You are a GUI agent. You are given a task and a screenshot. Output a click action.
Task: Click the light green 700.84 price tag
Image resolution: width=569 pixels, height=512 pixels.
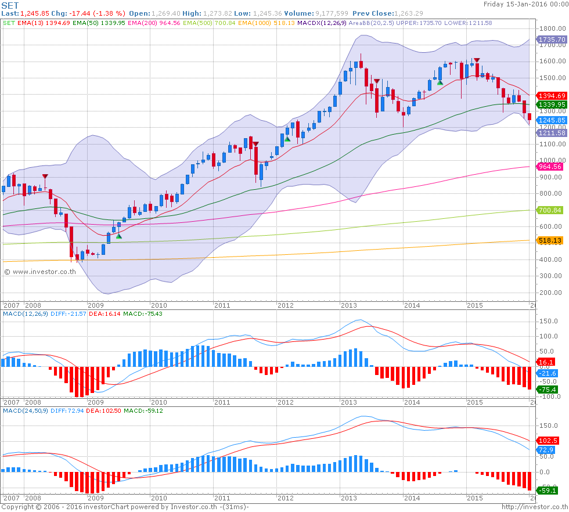(550, 210)
